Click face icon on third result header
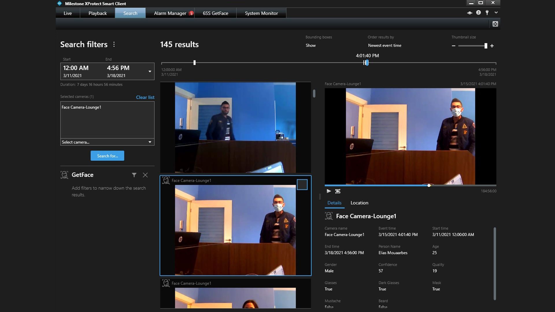The width and height of the screenshot is (555, 312). click(166, 283)
